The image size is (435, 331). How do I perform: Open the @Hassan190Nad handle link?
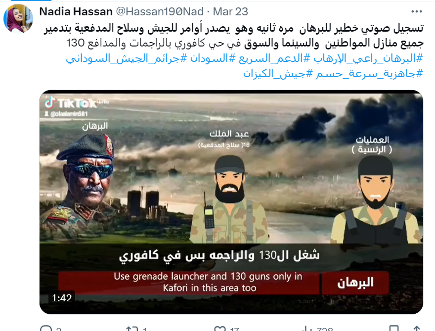(160, 12)
